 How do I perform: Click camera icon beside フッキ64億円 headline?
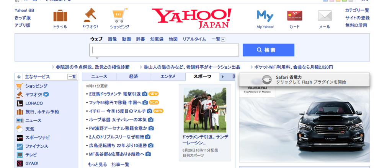145,102
